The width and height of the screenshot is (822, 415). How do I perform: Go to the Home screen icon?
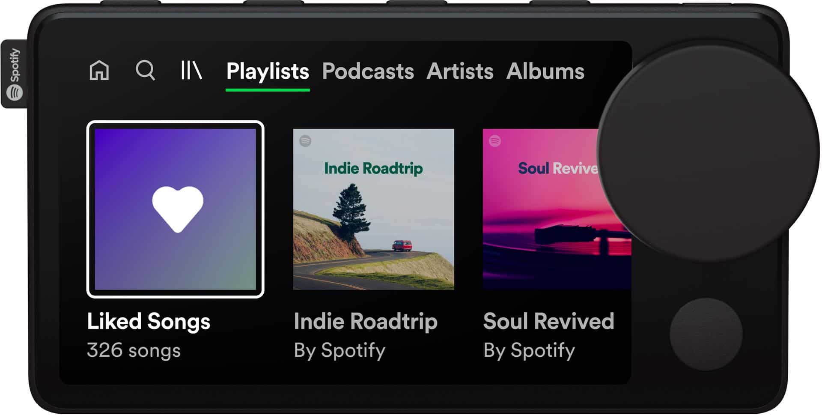coord(99,70)
